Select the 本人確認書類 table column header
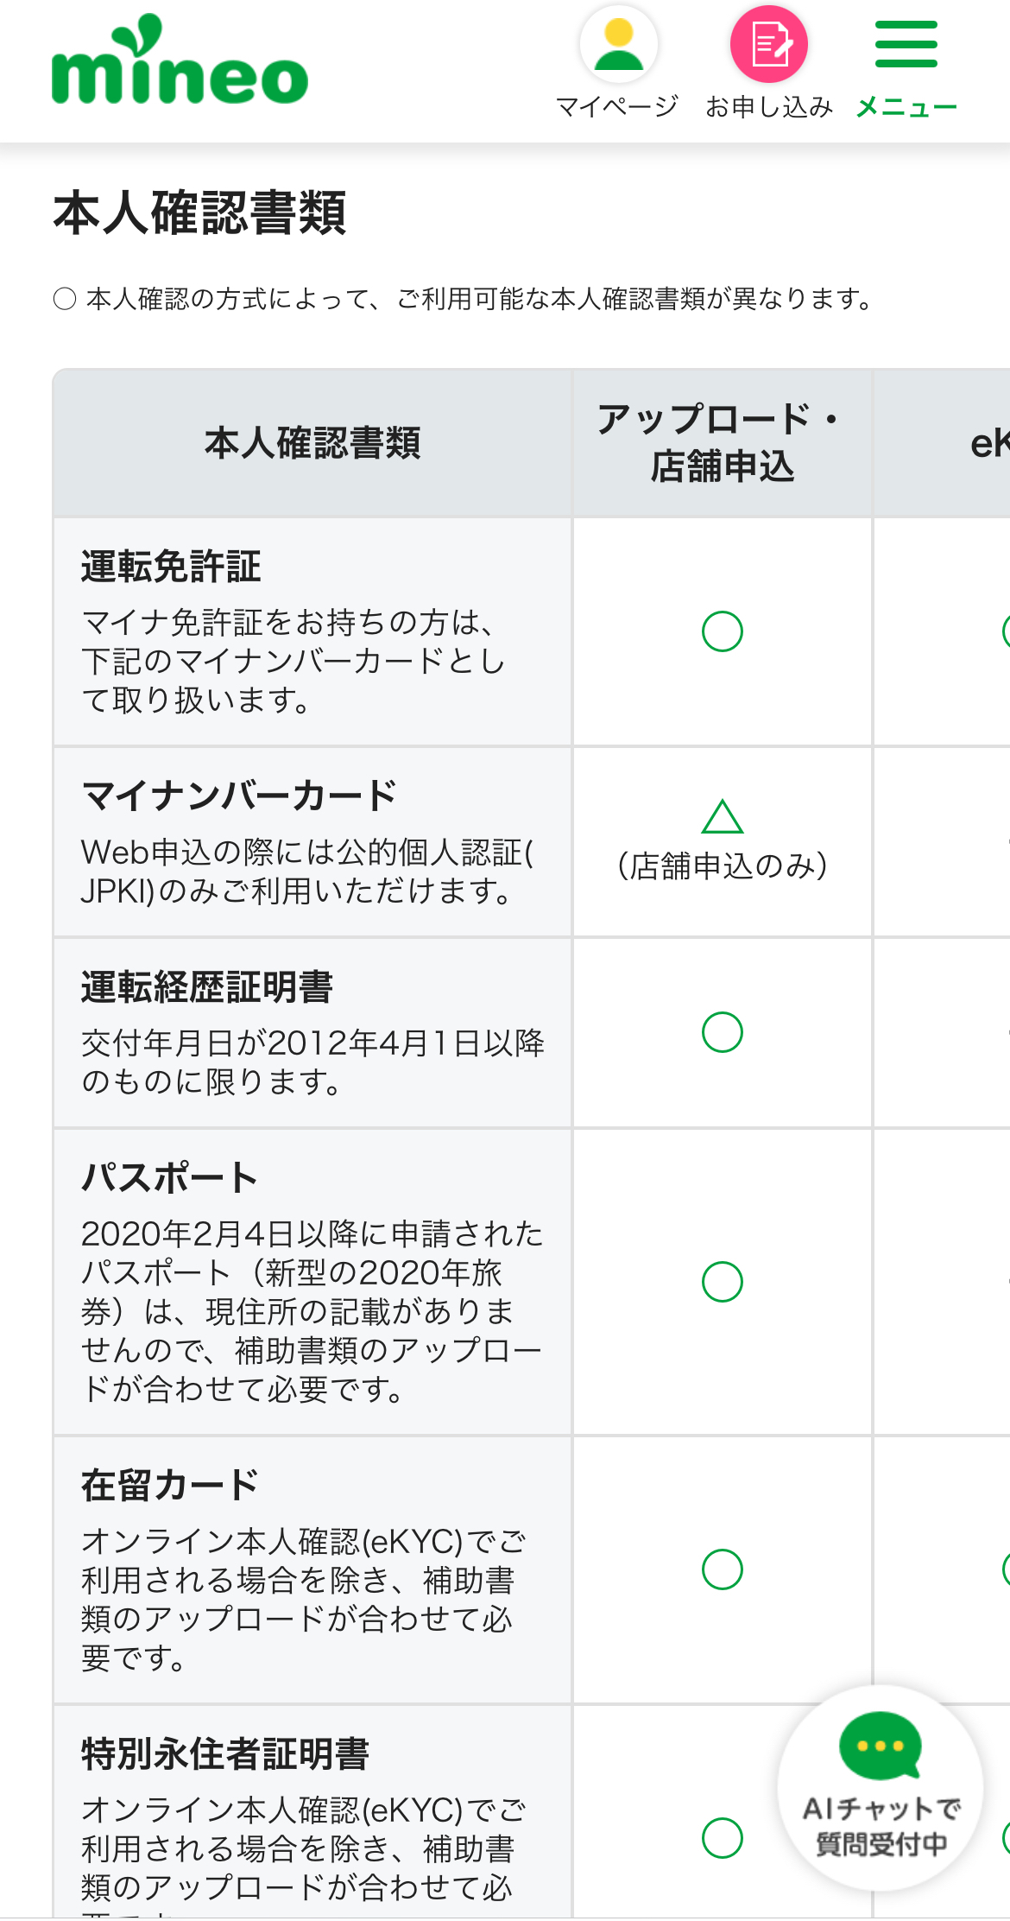Image resolution: width=1010 pixels, height=1921 pixels. click(312, 443)
